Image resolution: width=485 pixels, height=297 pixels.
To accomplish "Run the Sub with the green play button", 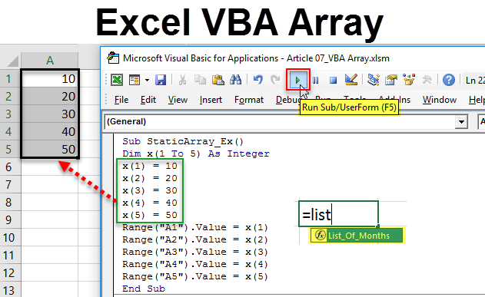I will (298, 81).
